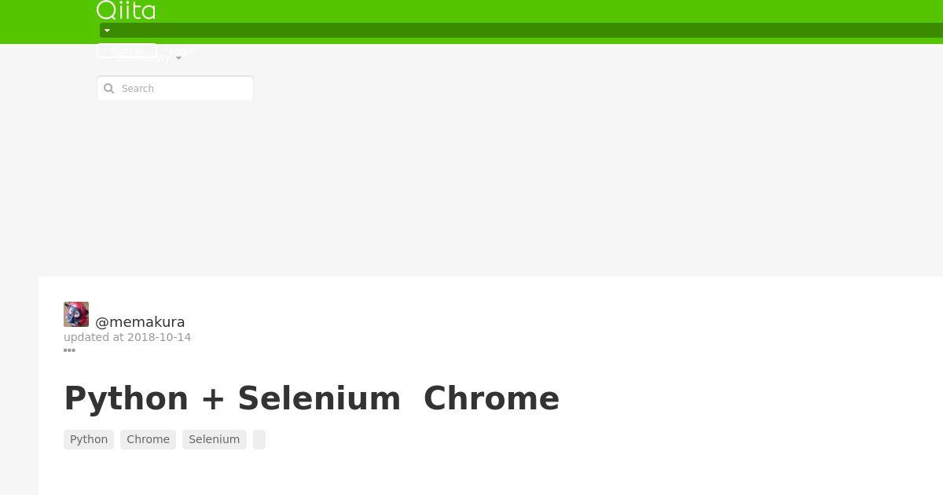Click the word Chrome in the title
Image resolution: width=943 pixels, height=495 pixels.
[x=491, y=398]
